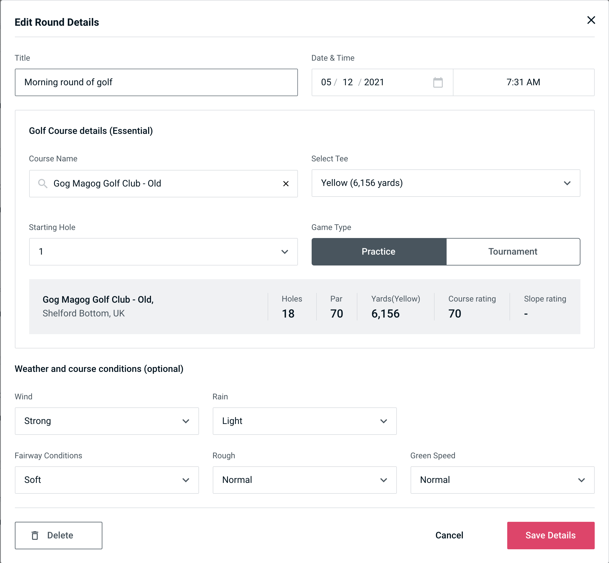609x563 pixels.
Task: Click the calendar icon next to date
Action: [x=438, y=82]
